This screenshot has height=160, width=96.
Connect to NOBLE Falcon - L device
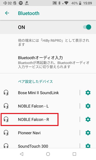click(40, 106)
